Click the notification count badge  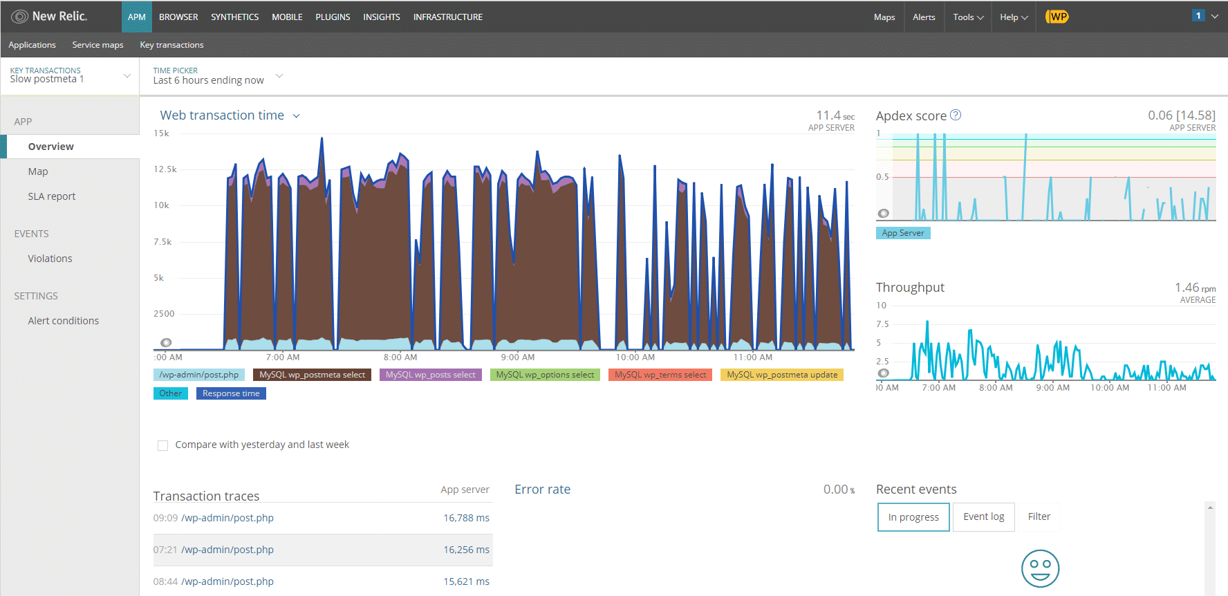(x=1198, y=16)
